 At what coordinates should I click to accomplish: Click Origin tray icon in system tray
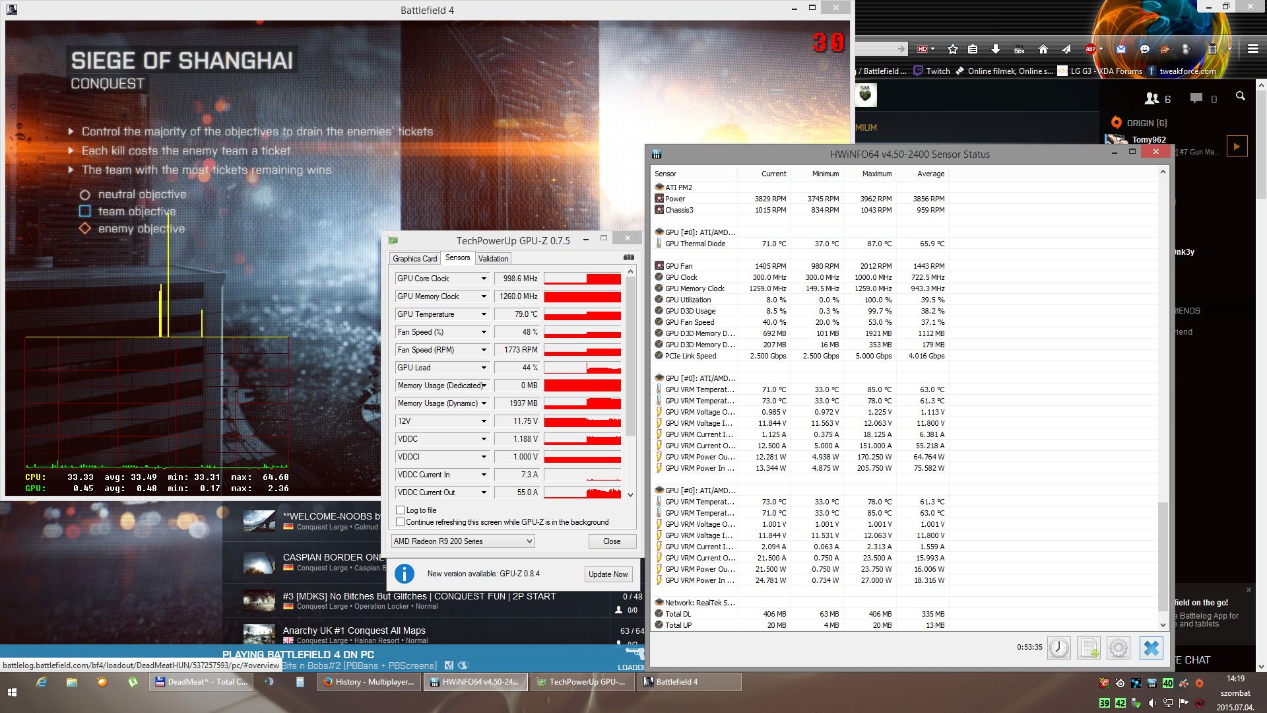click(x=1199, y=683)
